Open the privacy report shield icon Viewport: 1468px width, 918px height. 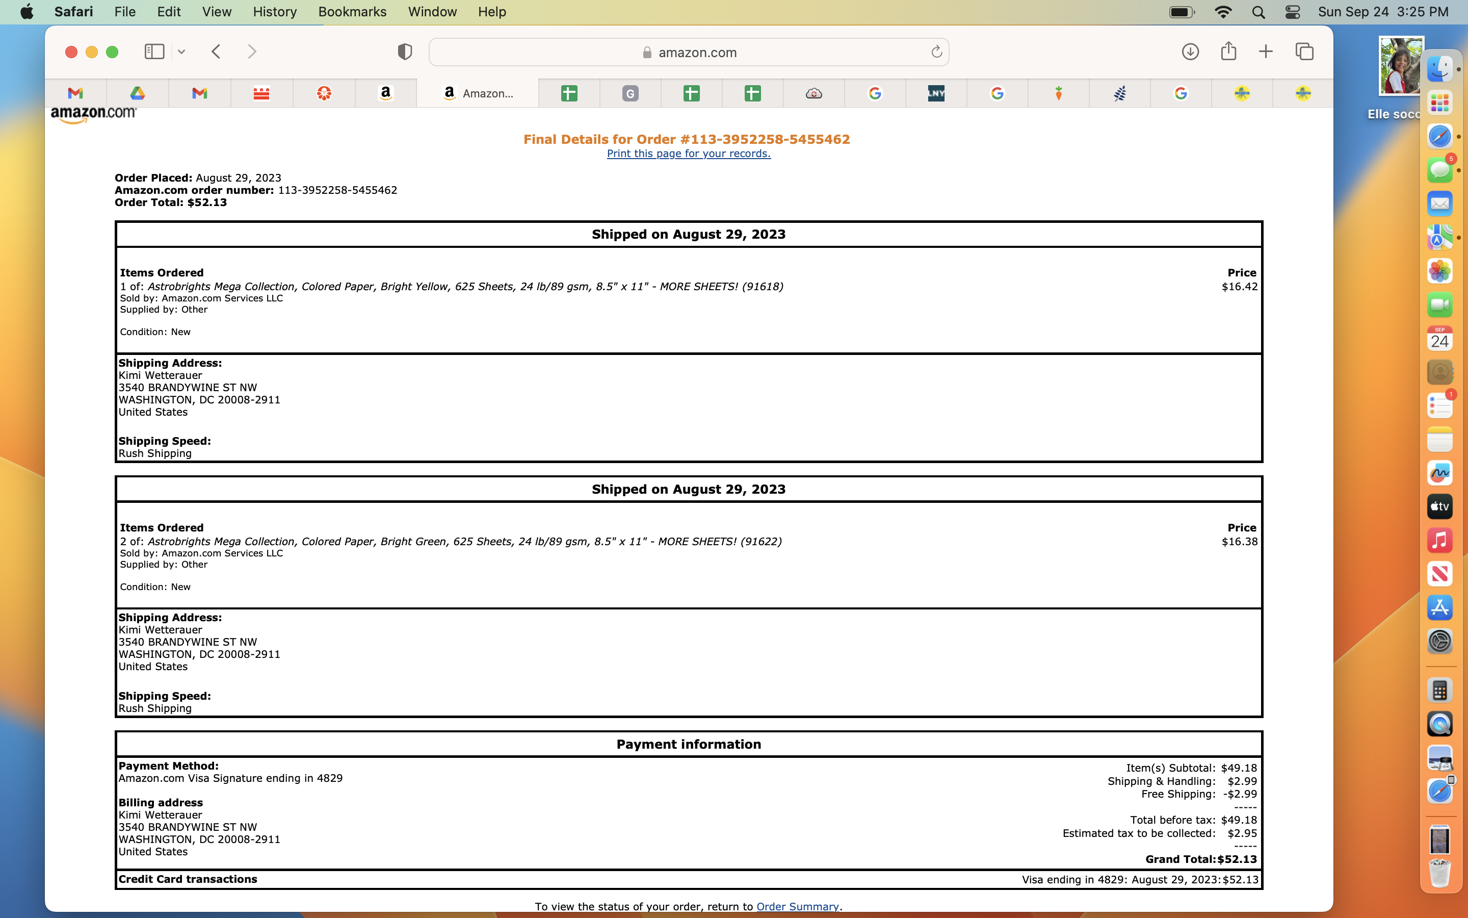pos(405,52)
